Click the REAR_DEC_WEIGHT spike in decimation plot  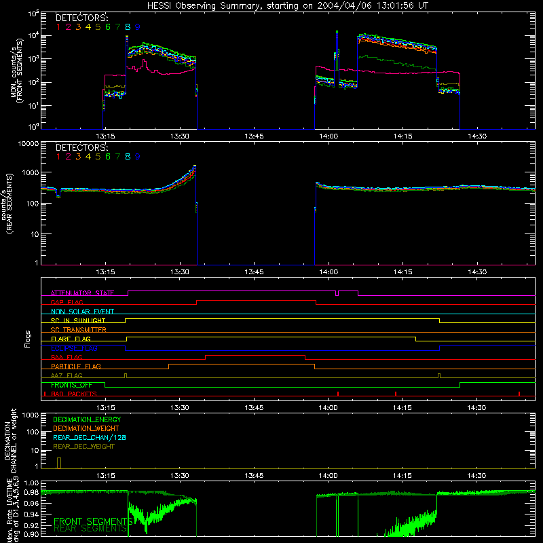[59, 464]
